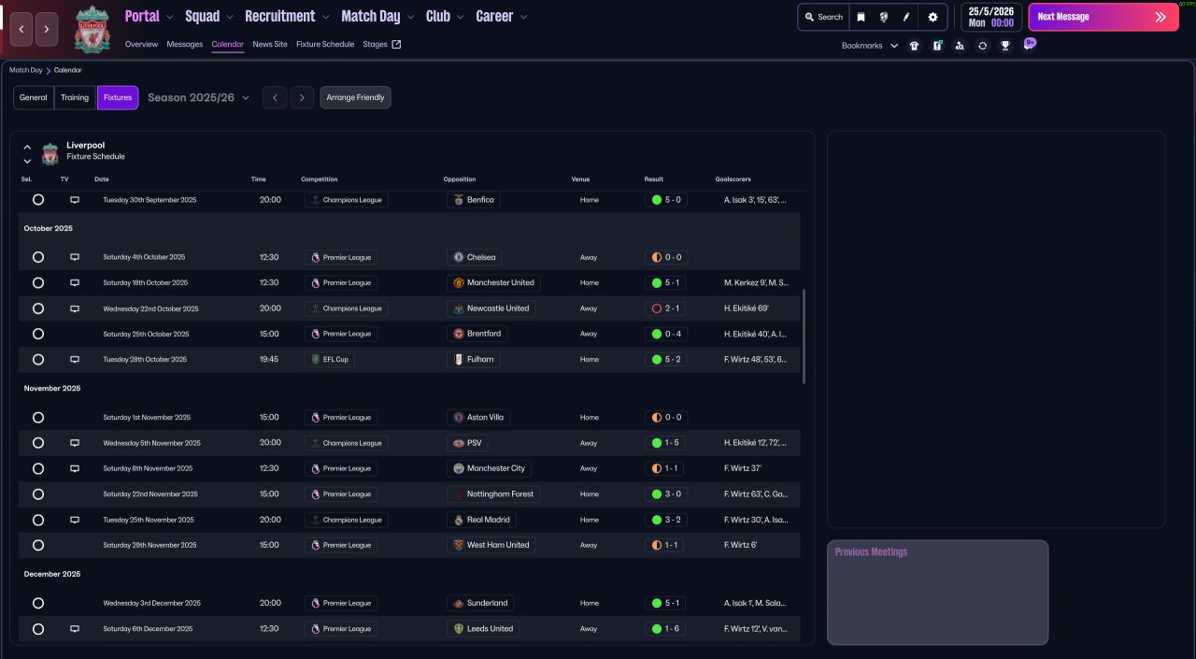
Task: Click the circular arrows bookmark shortcut icon
Action: [x=983, y=46]
